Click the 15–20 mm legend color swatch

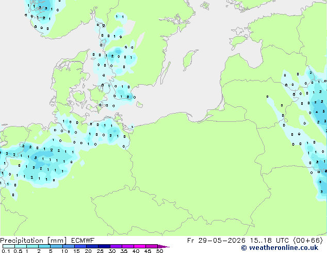point(80,246)
